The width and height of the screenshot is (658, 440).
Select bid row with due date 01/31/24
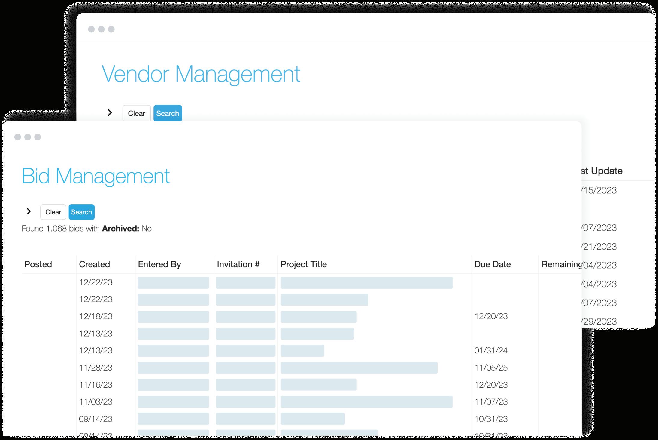pos(491,350)
